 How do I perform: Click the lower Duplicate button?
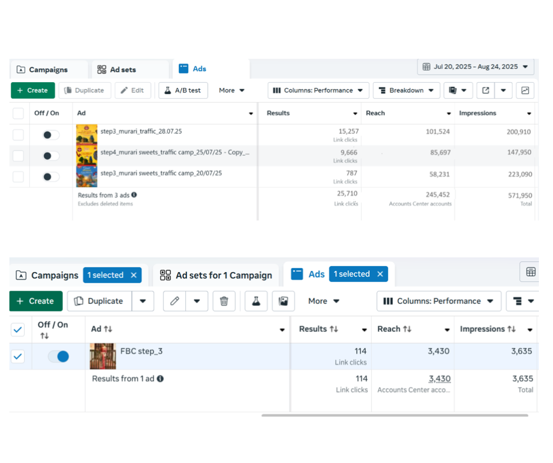99,301
